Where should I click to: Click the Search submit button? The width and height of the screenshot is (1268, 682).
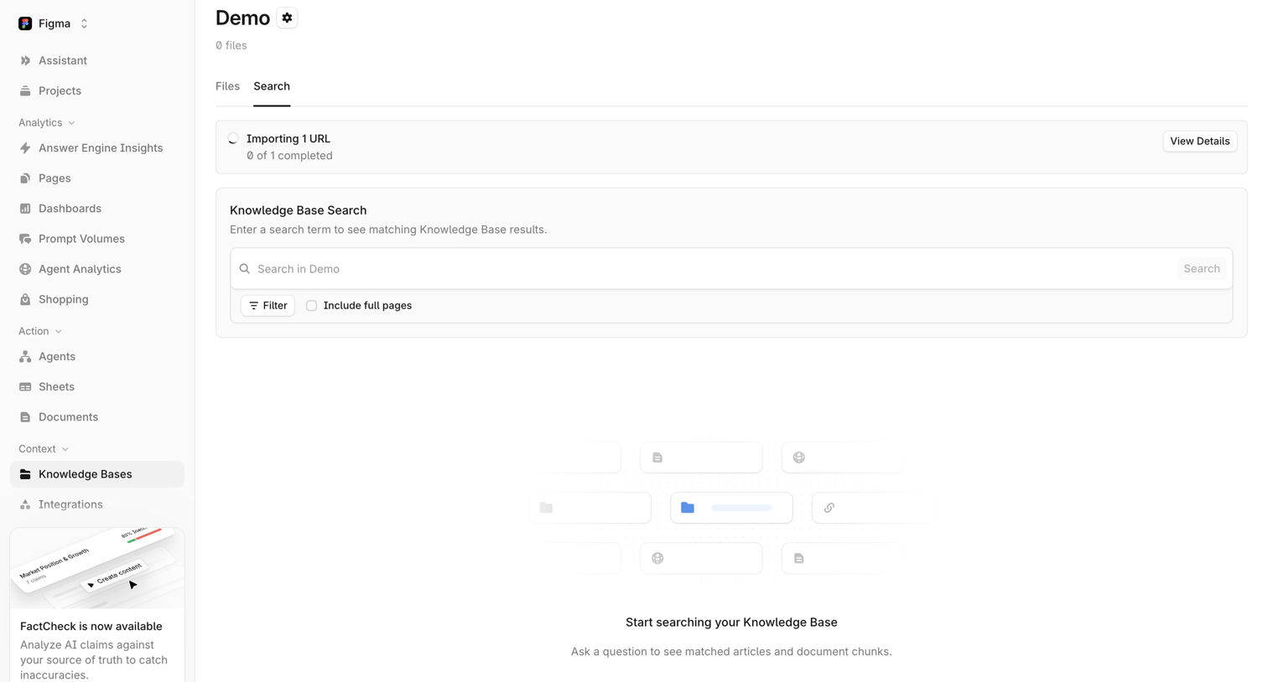1202,269
